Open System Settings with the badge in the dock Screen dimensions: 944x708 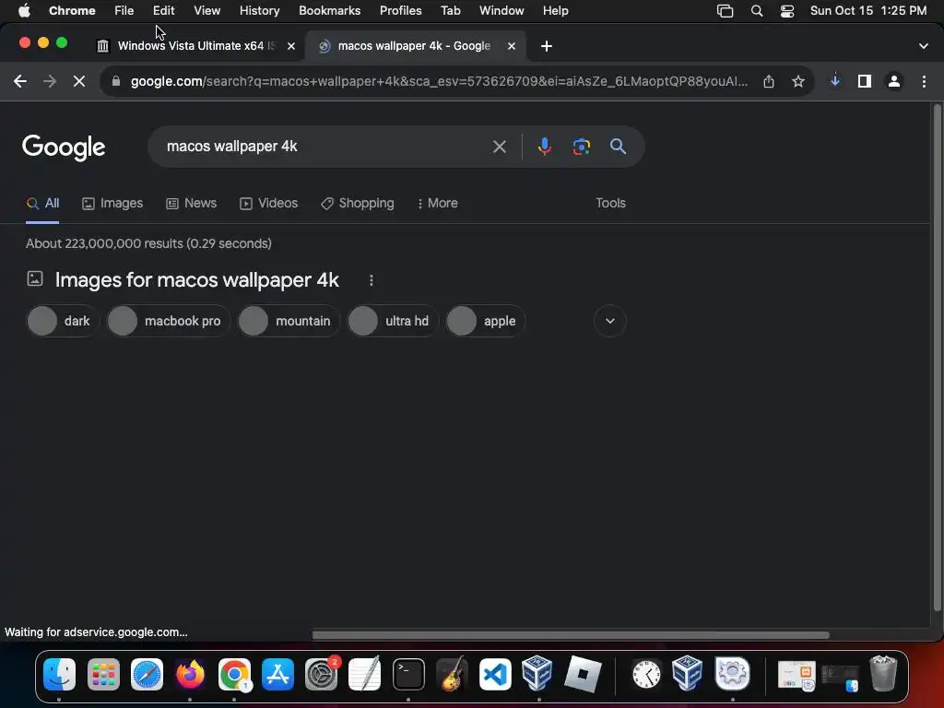tap(322, 674)
